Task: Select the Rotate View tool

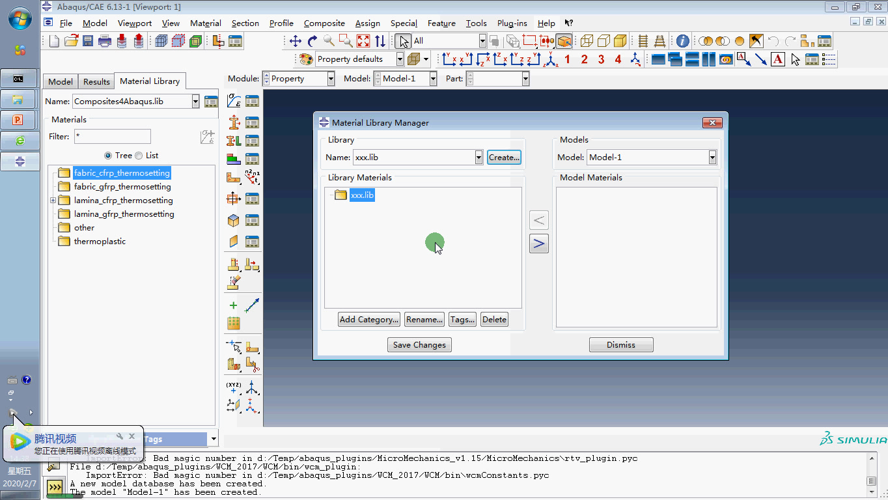Action: (312, 41)
